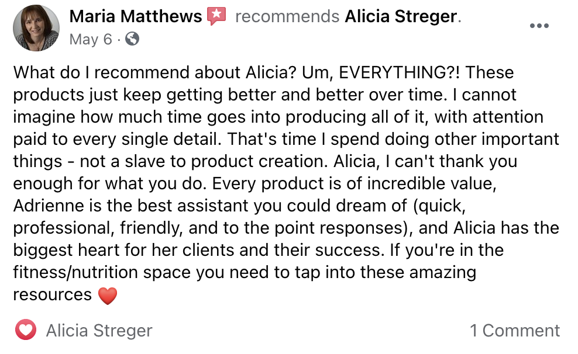Click the red heart emoji ending the post
This screenshot has height=354, width=578.
coord(107,296)
